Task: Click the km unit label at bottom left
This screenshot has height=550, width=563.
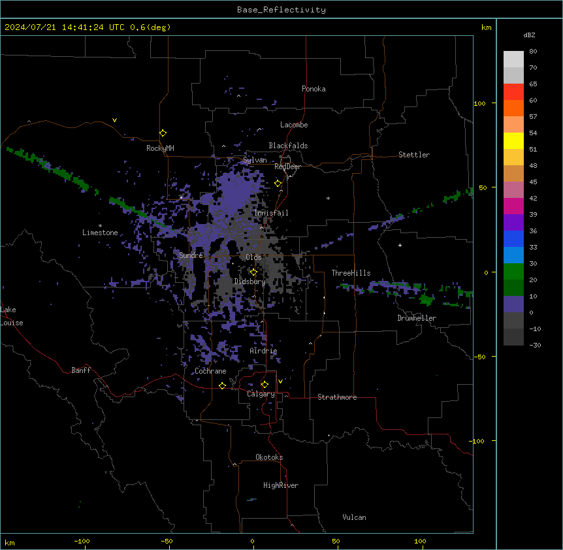Action: click(x=9, y=543)
